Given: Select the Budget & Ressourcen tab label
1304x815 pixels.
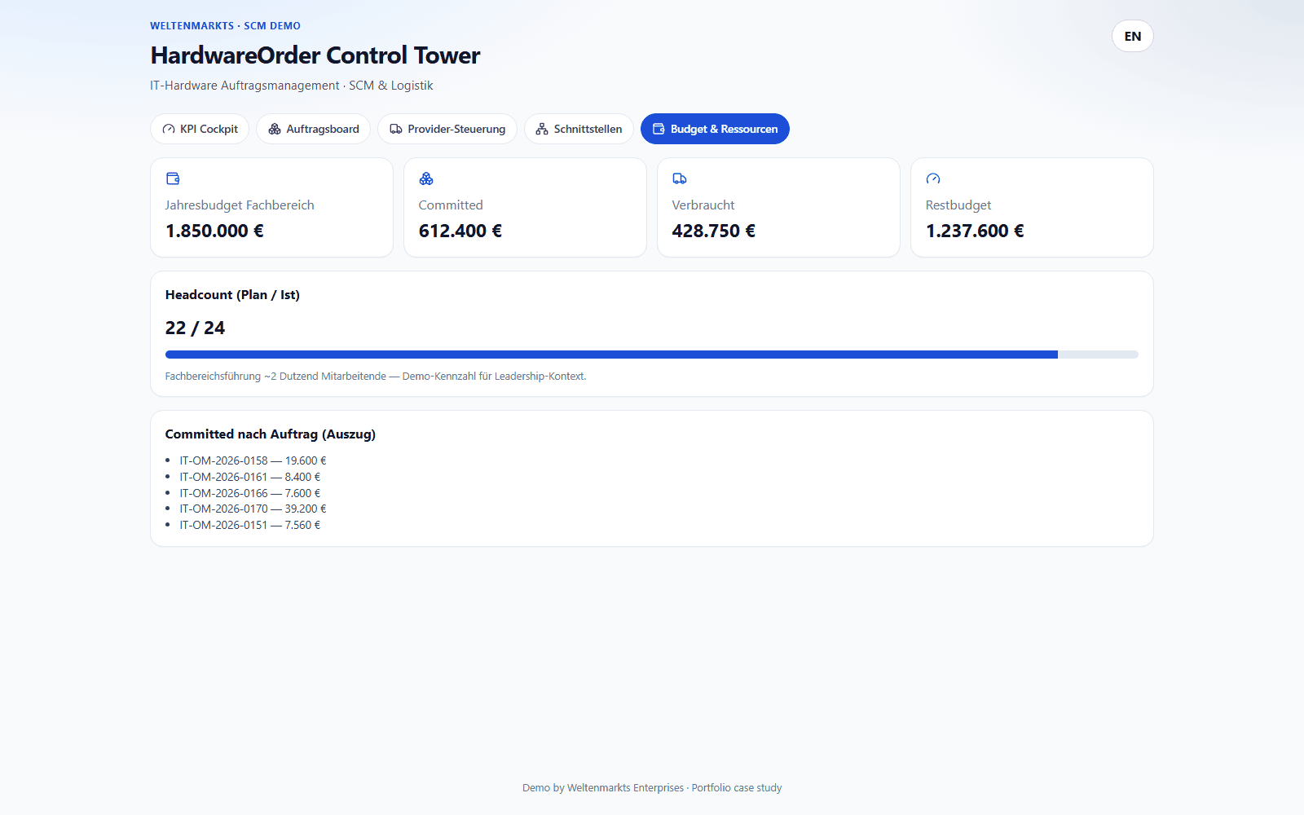Looking at the screenshot, I should coord(724,129).
